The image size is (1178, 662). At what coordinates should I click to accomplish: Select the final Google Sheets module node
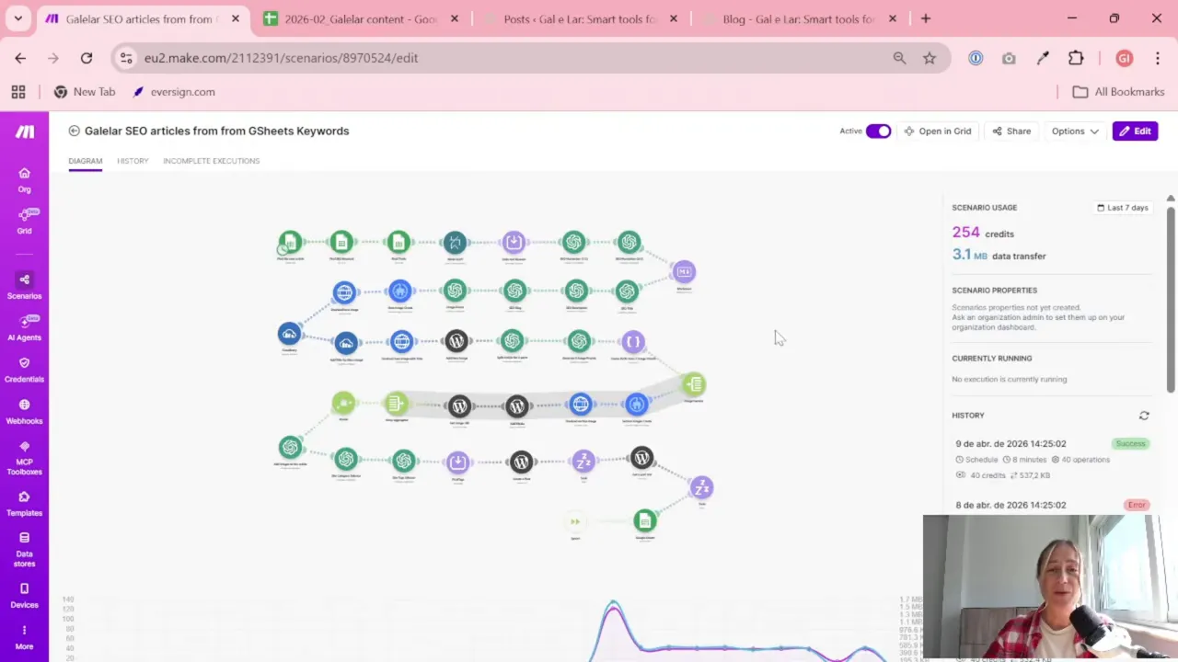[645, 521]
